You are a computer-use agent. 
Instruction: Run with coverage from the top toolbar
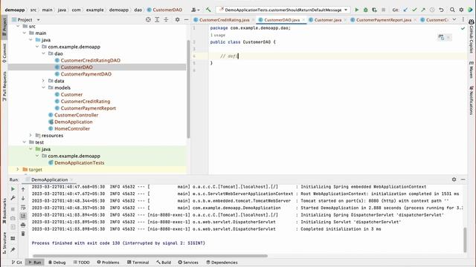pos(375,10)
